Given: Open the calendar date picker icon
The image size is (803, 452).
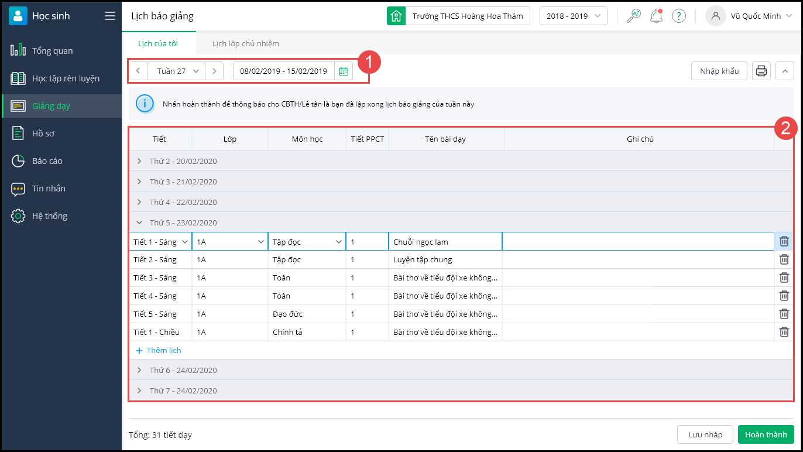Looking at the screenshot, I should [x=344, y=71].
